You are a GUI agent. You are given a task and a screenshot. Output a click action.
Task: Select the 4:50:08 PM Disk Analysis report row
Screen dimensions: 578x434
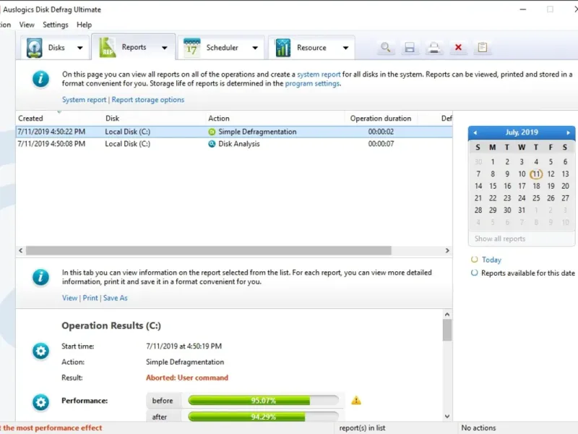pos(234,144)
